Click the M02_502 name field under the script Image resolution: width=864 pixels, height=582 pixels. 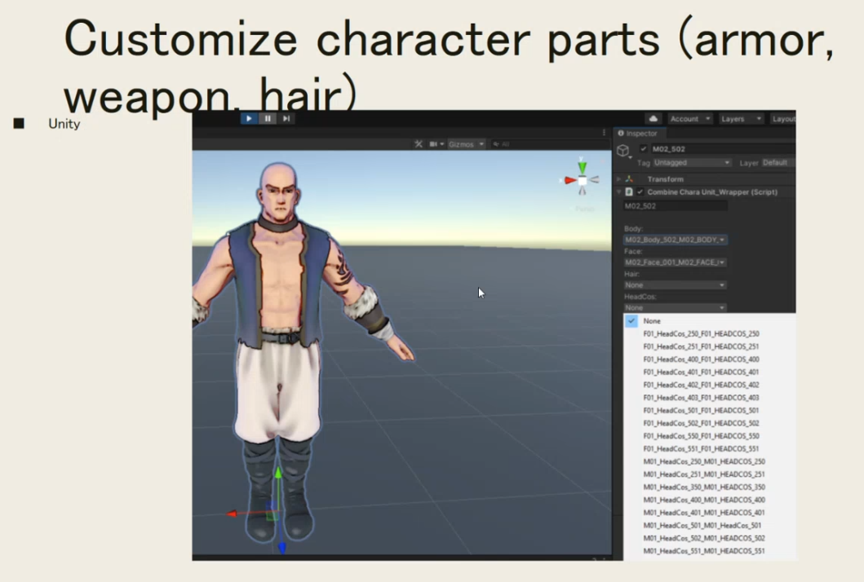(x=675, y=206)
